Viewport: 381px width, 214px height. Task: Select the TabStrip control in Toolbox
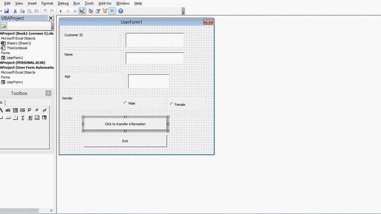(8, 118)
